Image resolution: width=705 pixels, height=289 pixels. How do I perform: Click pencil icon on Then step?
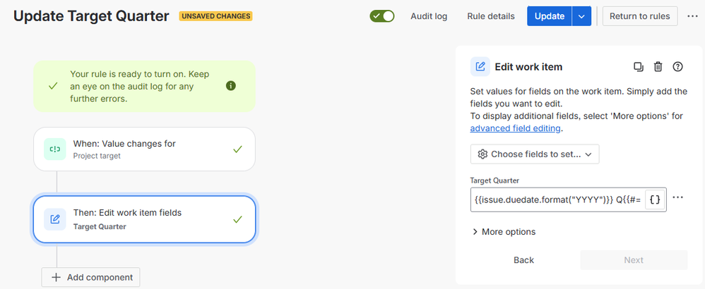coord(55,219)
